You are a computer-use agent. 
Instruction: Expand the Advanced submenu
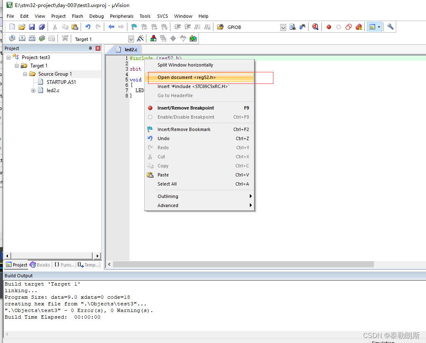200,205
